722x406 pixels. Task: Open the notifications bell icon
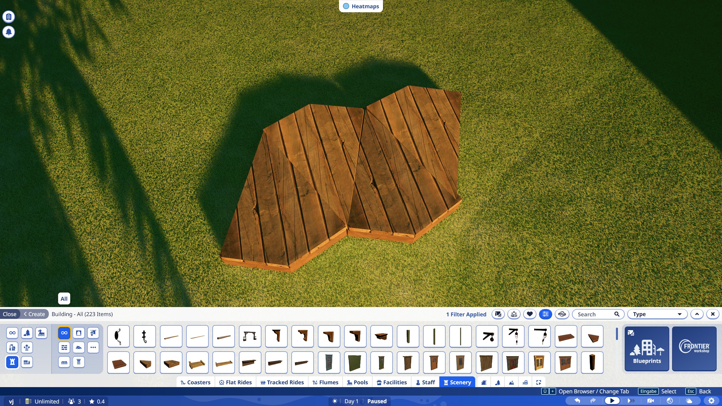click(x=9, y=32)
